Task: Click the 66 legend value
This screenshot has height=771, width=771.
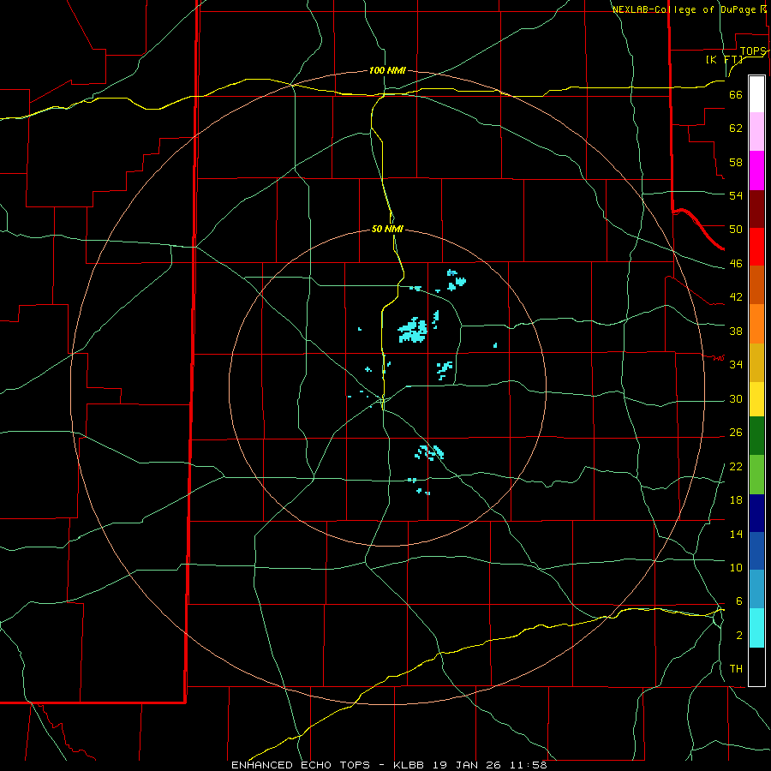Action: pyautogui.click(x=736, y=94)
